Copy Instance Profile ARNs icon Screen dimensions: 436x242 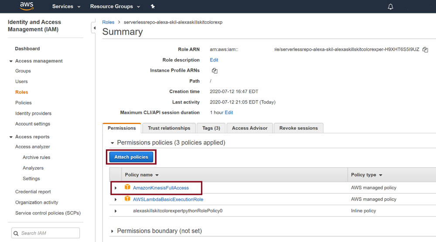[x=215, y=71]
